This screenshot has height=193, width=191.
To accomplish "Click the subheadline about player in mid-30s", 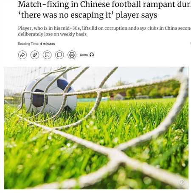I will pyautogui.click(x=104, y=28).
